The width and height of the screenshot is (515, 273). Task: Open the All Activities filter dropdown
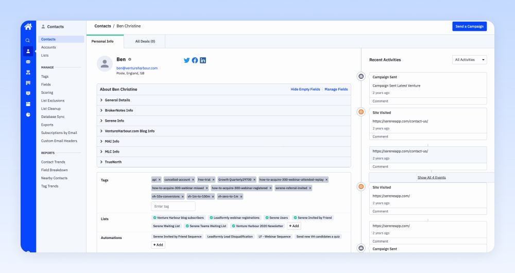tap(469, 60)
